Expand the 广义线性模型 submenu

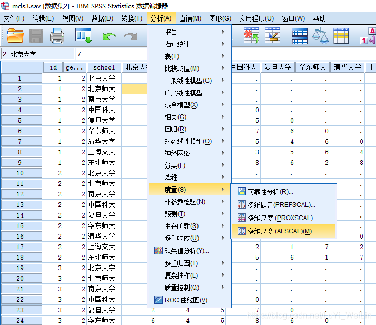click(x=189, y=93)
